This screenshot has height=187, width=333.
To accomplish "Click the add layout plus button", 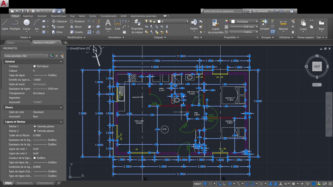I will (x=59, y=183).
